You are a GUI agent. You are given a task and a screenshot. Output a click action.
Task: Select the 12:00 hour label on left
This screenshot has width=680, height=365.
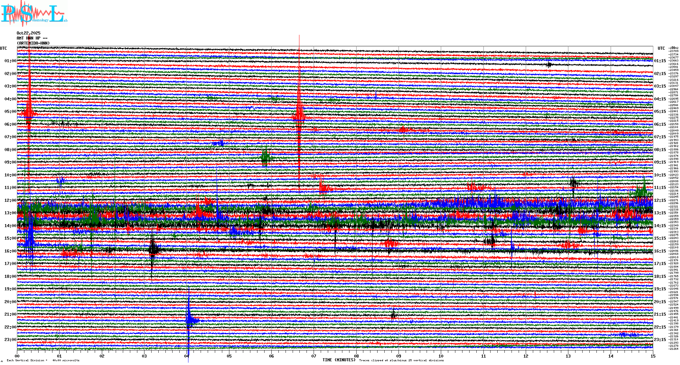(10, 200)
